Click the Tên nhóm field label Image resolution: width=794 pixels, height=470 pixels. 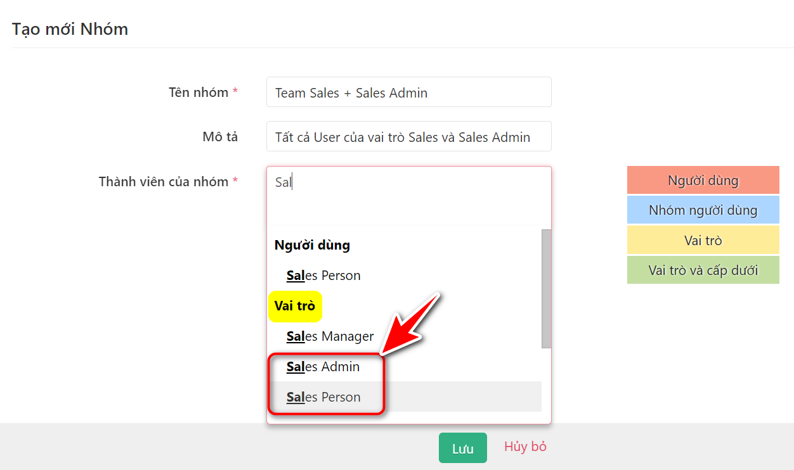(198, 92)
